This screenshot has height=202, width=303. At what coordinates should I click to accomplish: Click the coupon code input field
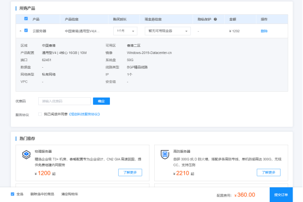[65, 101]
